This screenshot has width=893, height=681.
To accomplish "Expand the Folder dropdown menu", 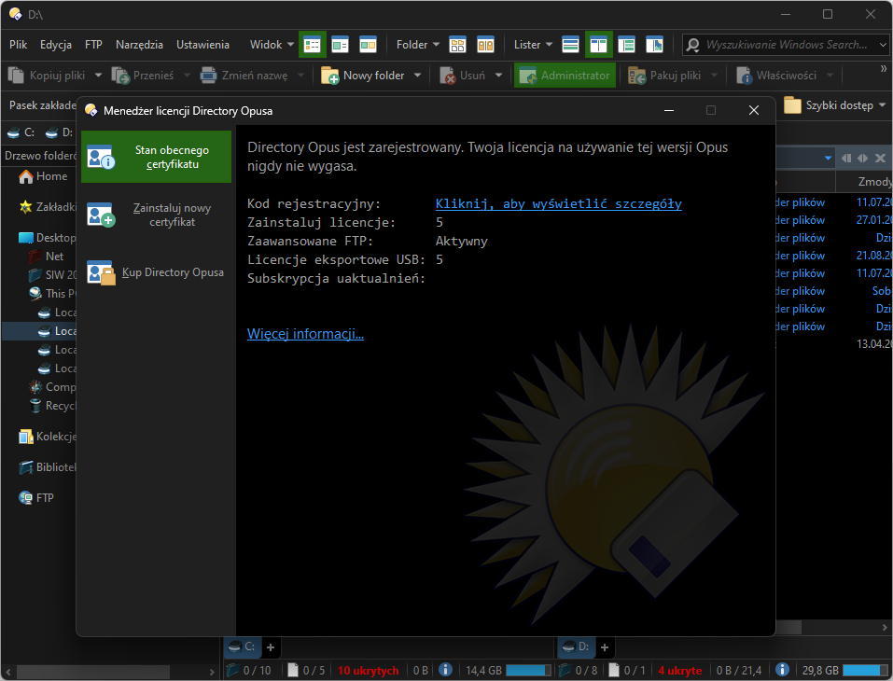I will tap(418, 45).
